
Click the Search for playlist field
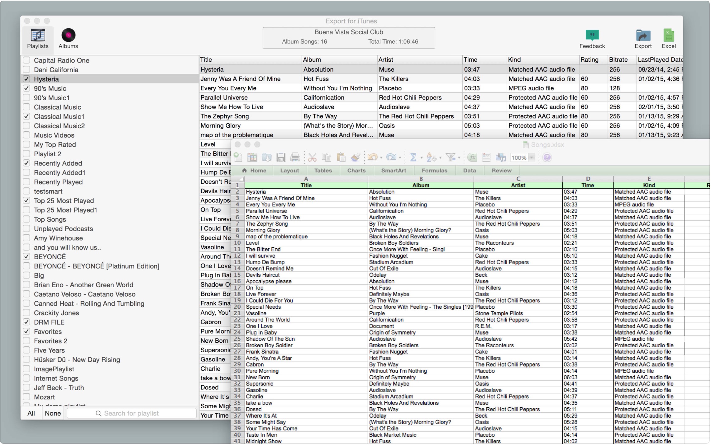point(131,413)
